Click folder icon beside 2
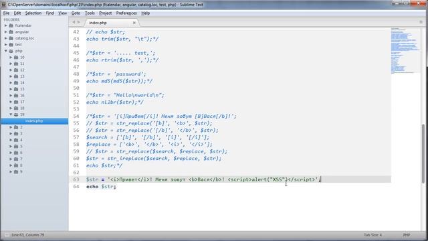The height and width of the screenshot is (241, 428). coord(16,127)
